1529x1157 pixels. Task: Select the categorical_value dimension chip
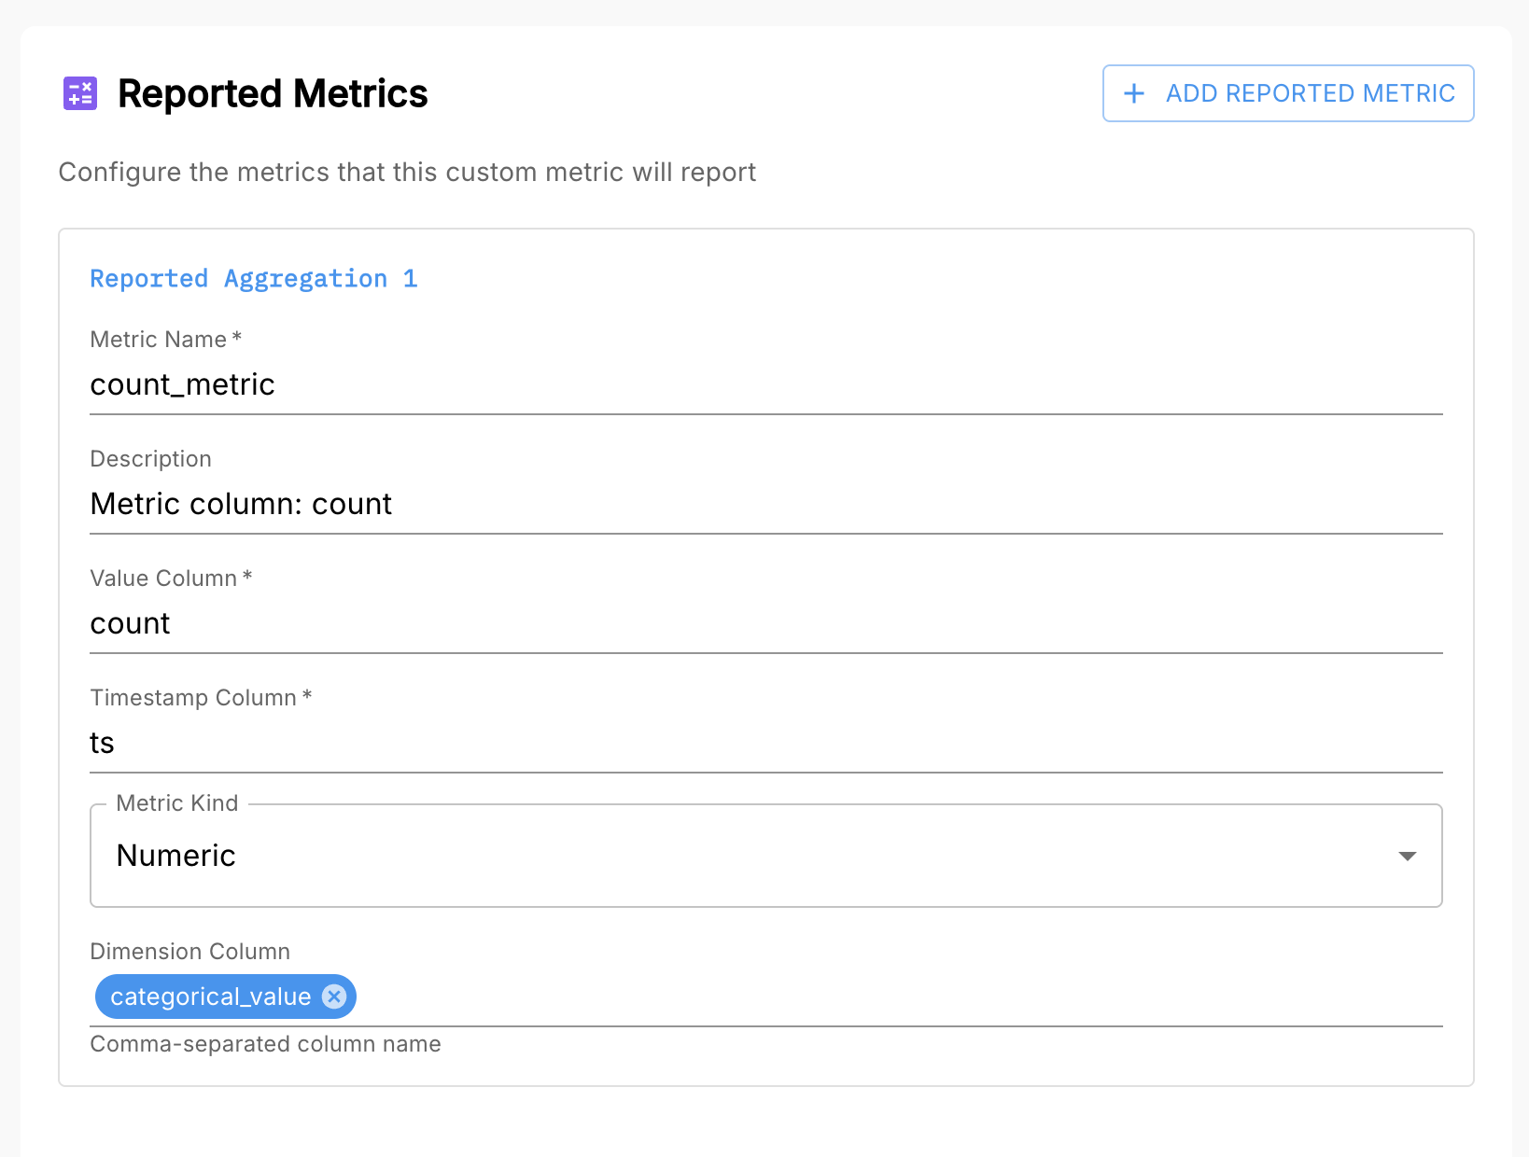210,997
